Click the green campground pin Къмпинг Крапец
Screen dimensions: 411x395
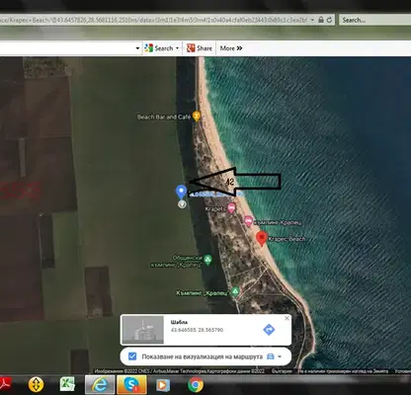click(235, 291)
